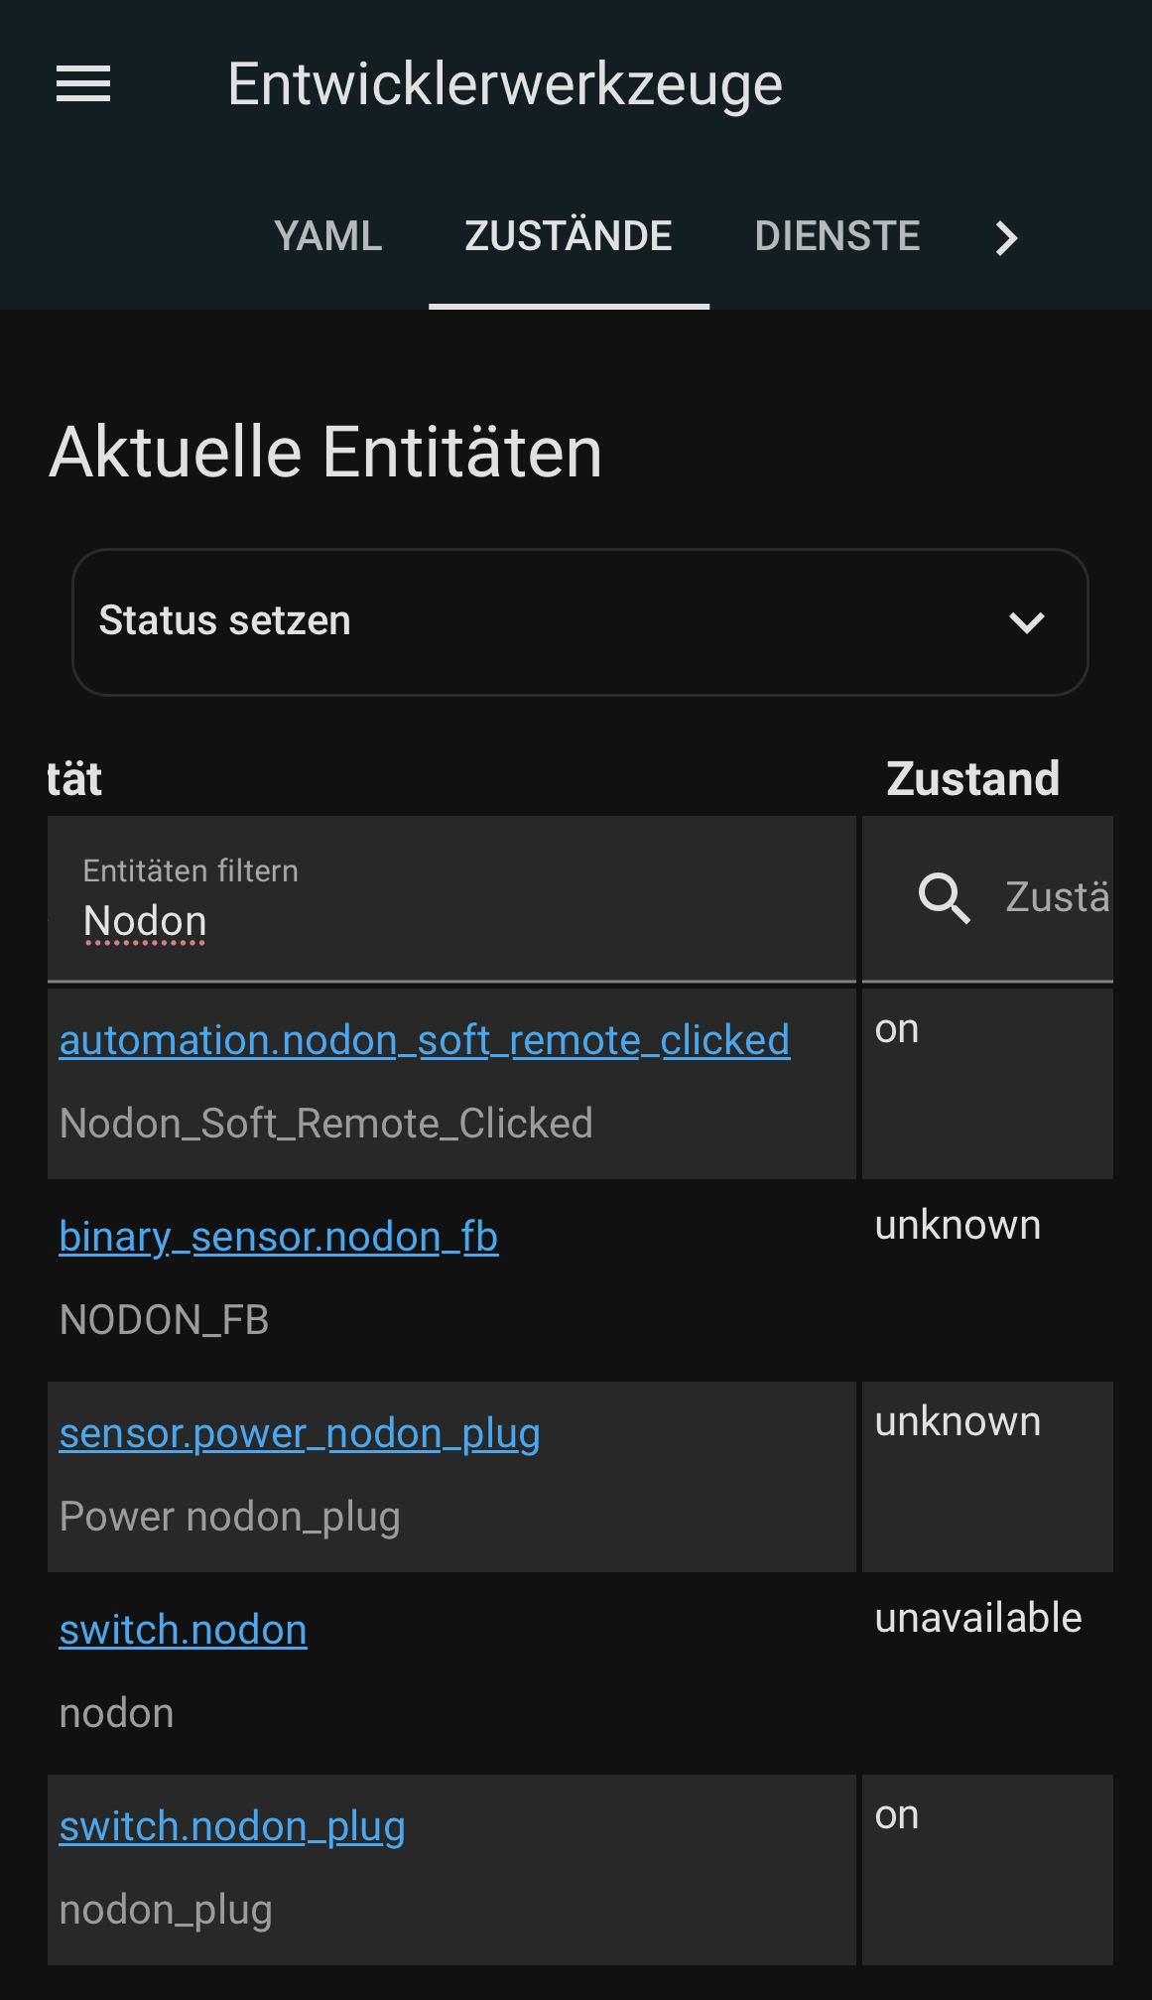This screenshot has width=1152, height=2000.
Task: Click the Zustand filter input field
Action: [x=1056, y=898]
